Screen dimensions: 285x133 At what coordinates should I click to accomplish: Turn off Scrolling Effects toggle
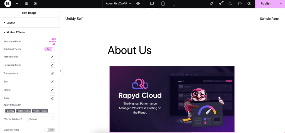(x=50, y=49)
